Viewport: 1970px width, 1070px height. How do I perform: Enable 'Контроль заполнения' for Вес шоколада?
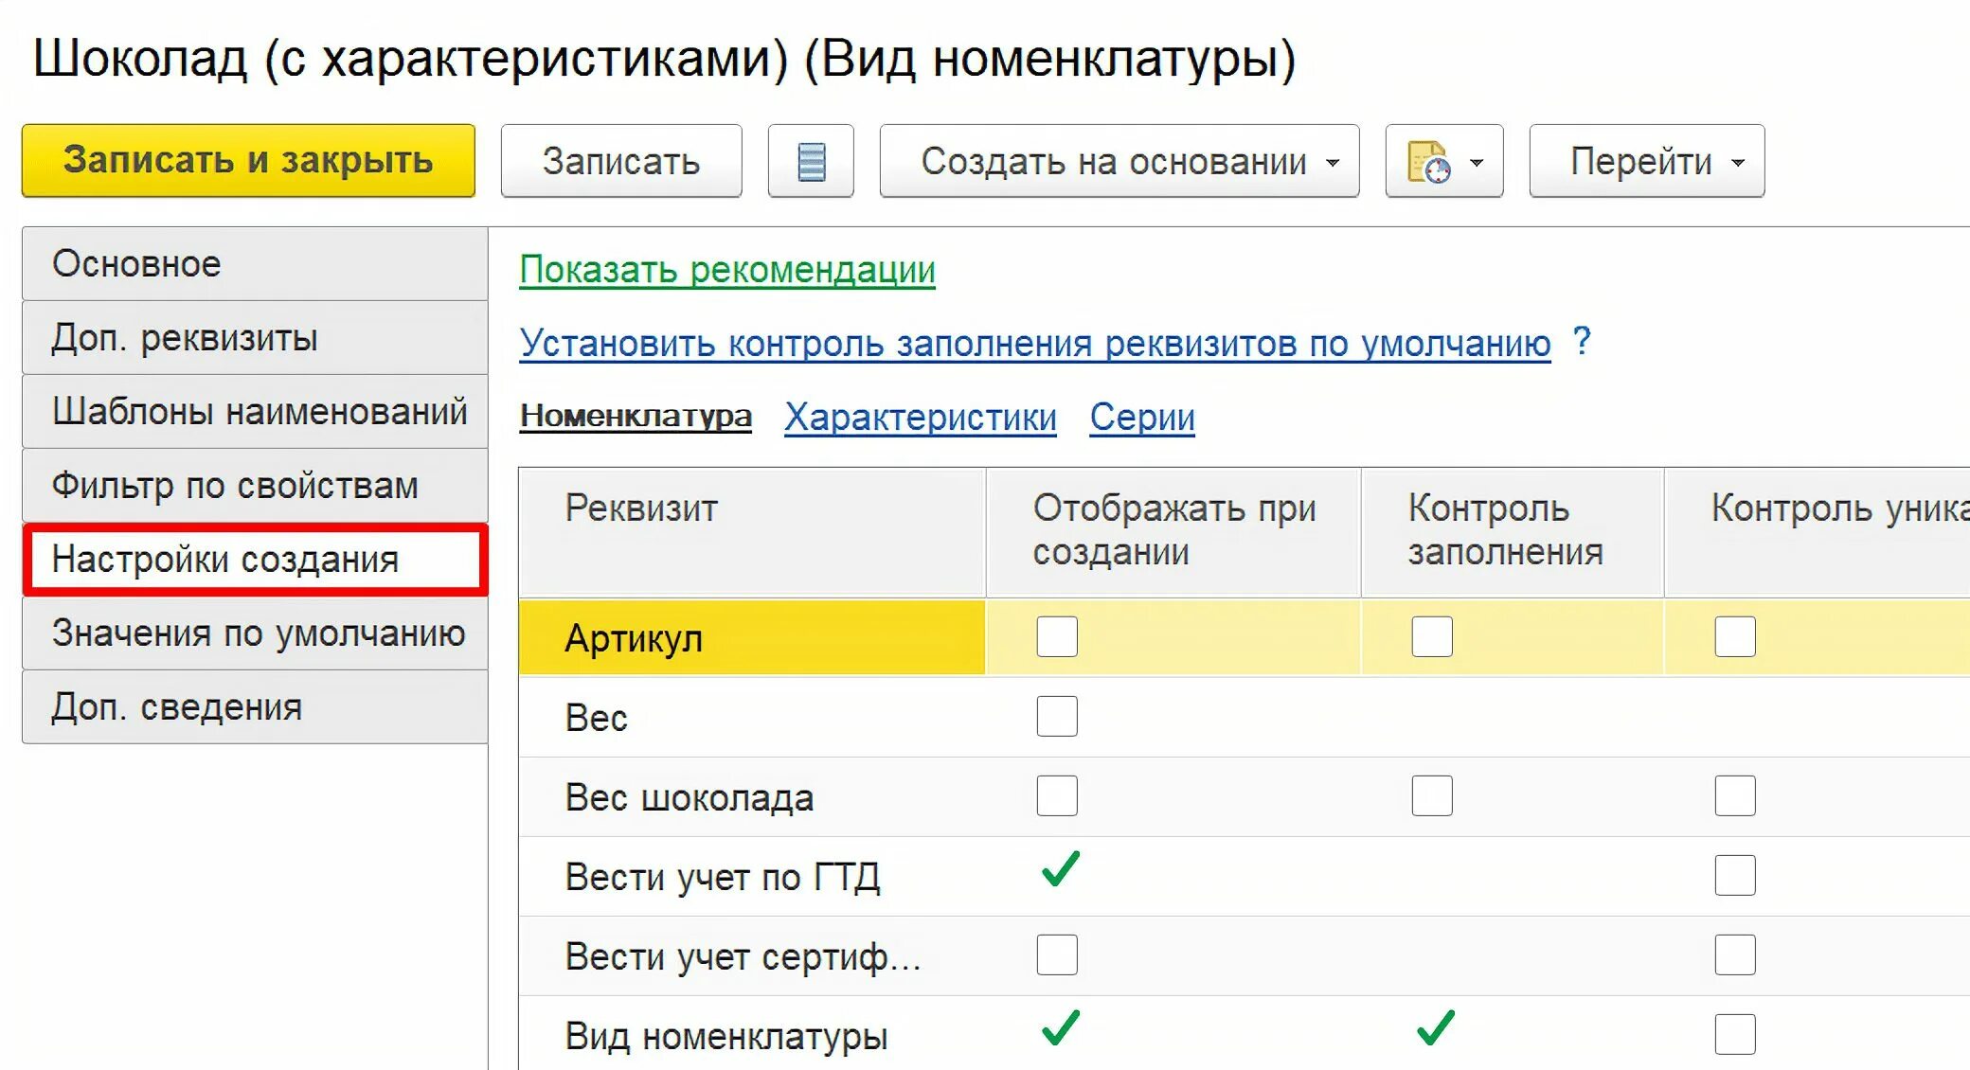[x=1431, y=795]
